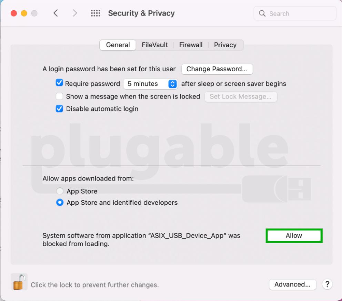Switch to the FileVault tab

(x=155, y=45)
